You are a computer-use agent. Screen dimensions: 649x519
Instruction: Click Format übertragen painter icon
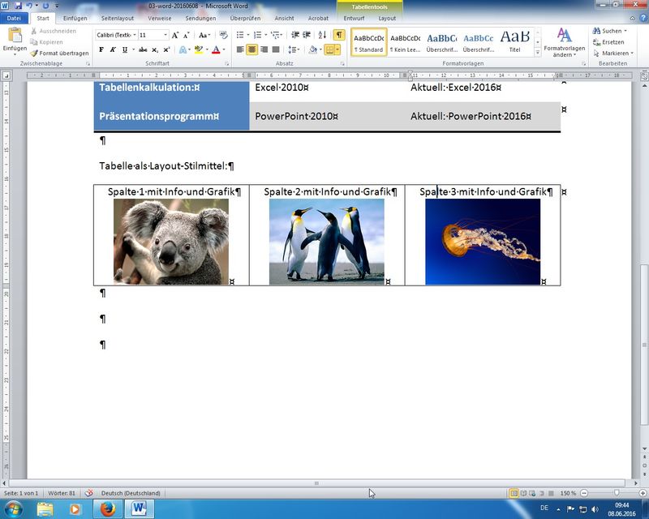coord(33,54)
